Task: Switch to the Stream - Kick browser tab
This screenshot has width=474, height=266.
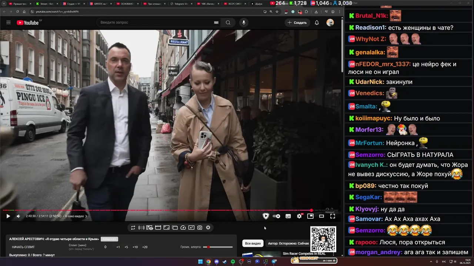Action: (47, 4)
